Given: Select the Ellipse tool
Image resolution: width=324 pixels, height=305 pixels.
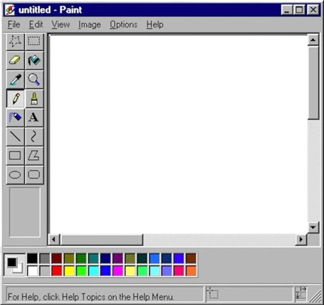Looking at the screenshot, I should (x=15, y=175).
